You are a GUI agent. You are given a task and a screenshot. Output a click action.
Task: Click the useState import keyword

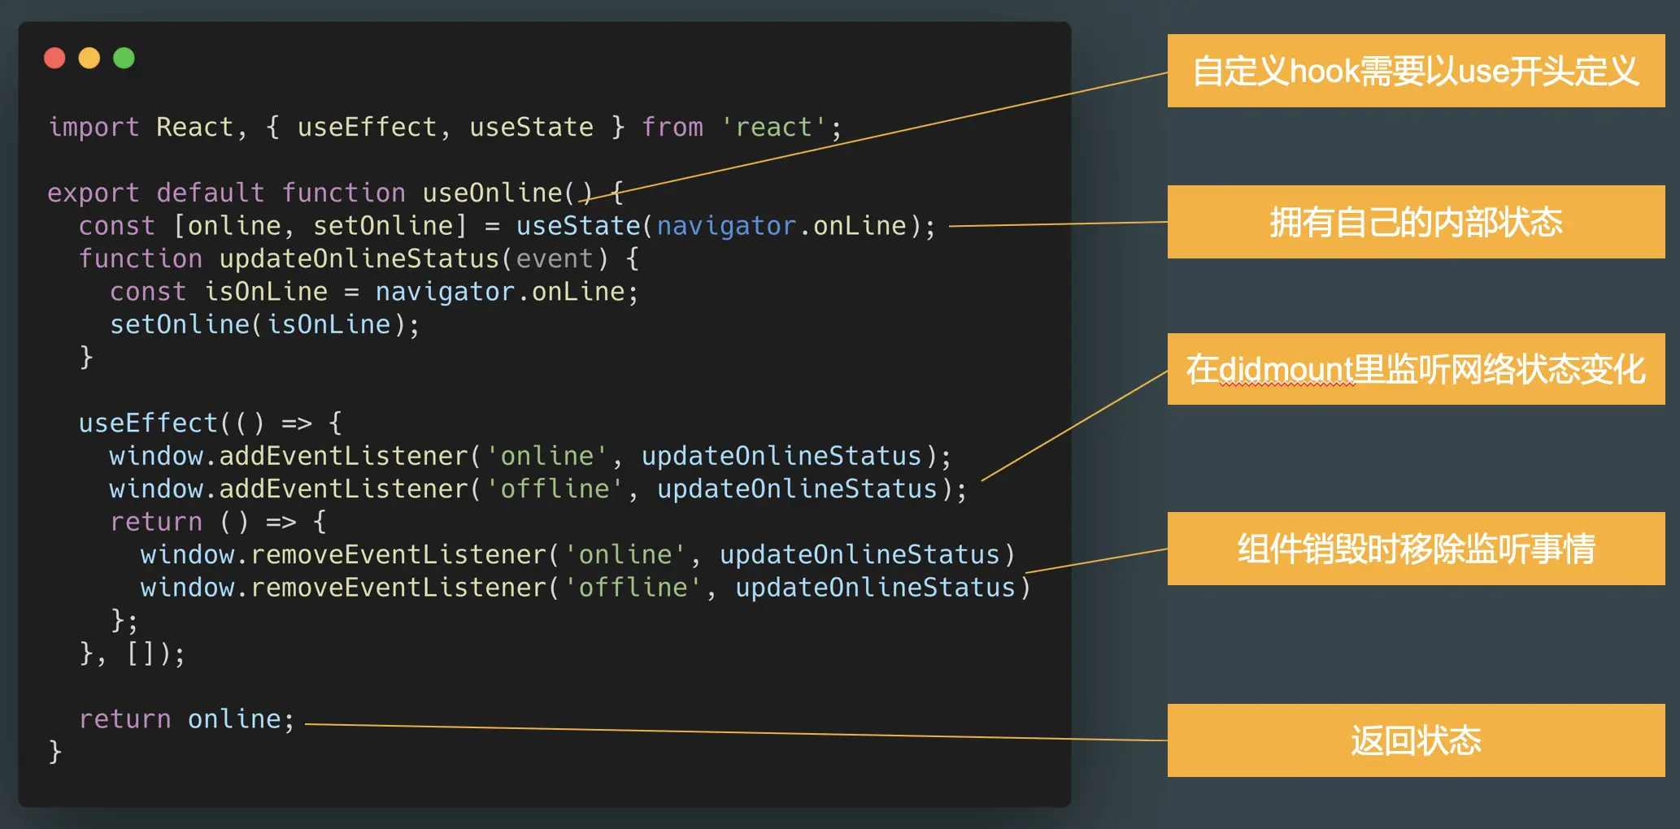pyautogui.click(x=530, y=127)
